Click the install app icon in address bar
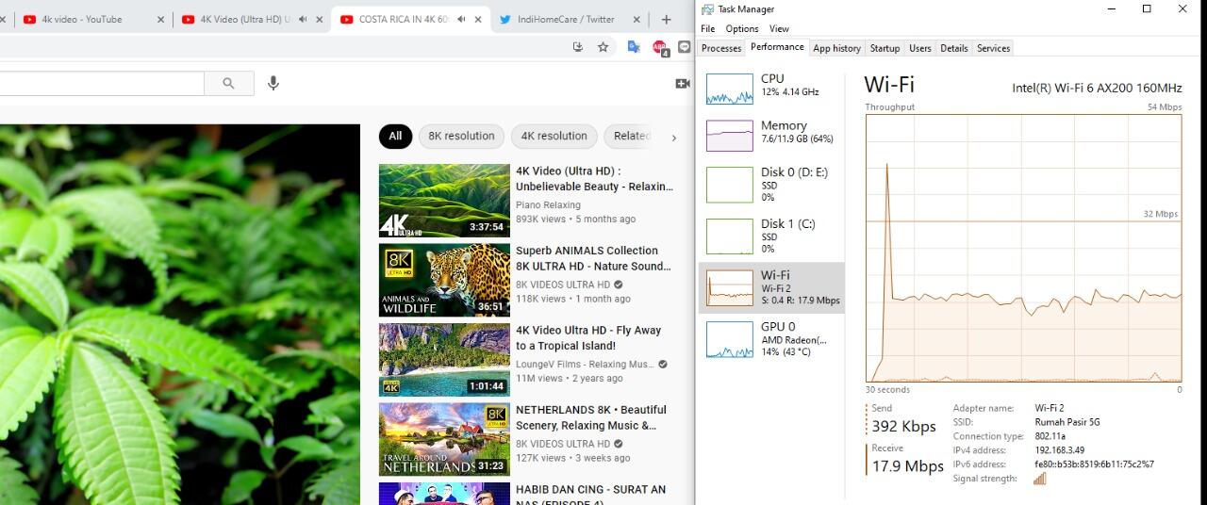This screenshot has width=1207, height=505. 577,47
